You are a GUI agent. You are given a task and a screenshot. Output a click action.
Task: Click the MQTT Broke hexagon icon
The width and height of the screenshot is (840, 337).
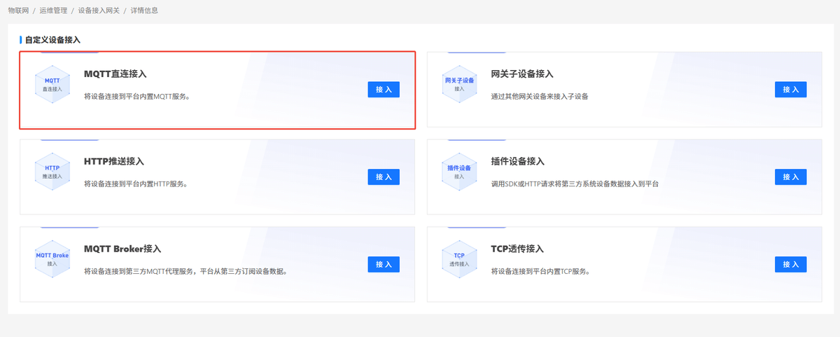pyautogui.click(x=52, y=259)
